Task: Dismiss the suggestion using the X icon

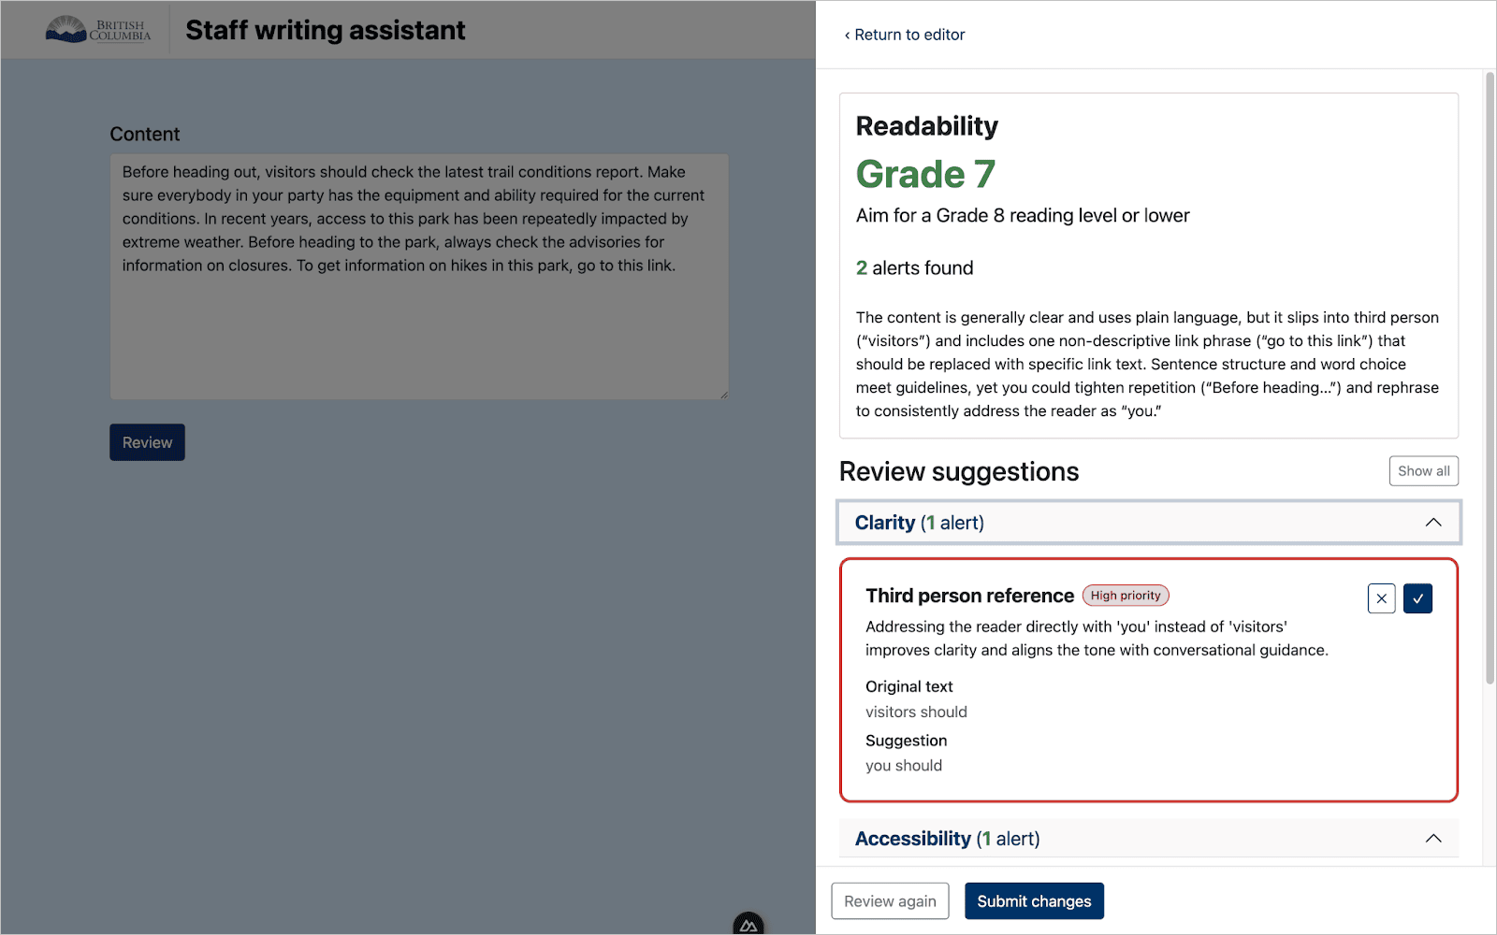Action: (1381, 598)
